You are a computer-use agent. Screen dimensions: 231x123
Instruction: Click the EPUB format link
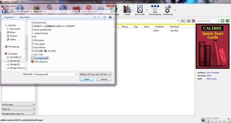click(208, 76)
